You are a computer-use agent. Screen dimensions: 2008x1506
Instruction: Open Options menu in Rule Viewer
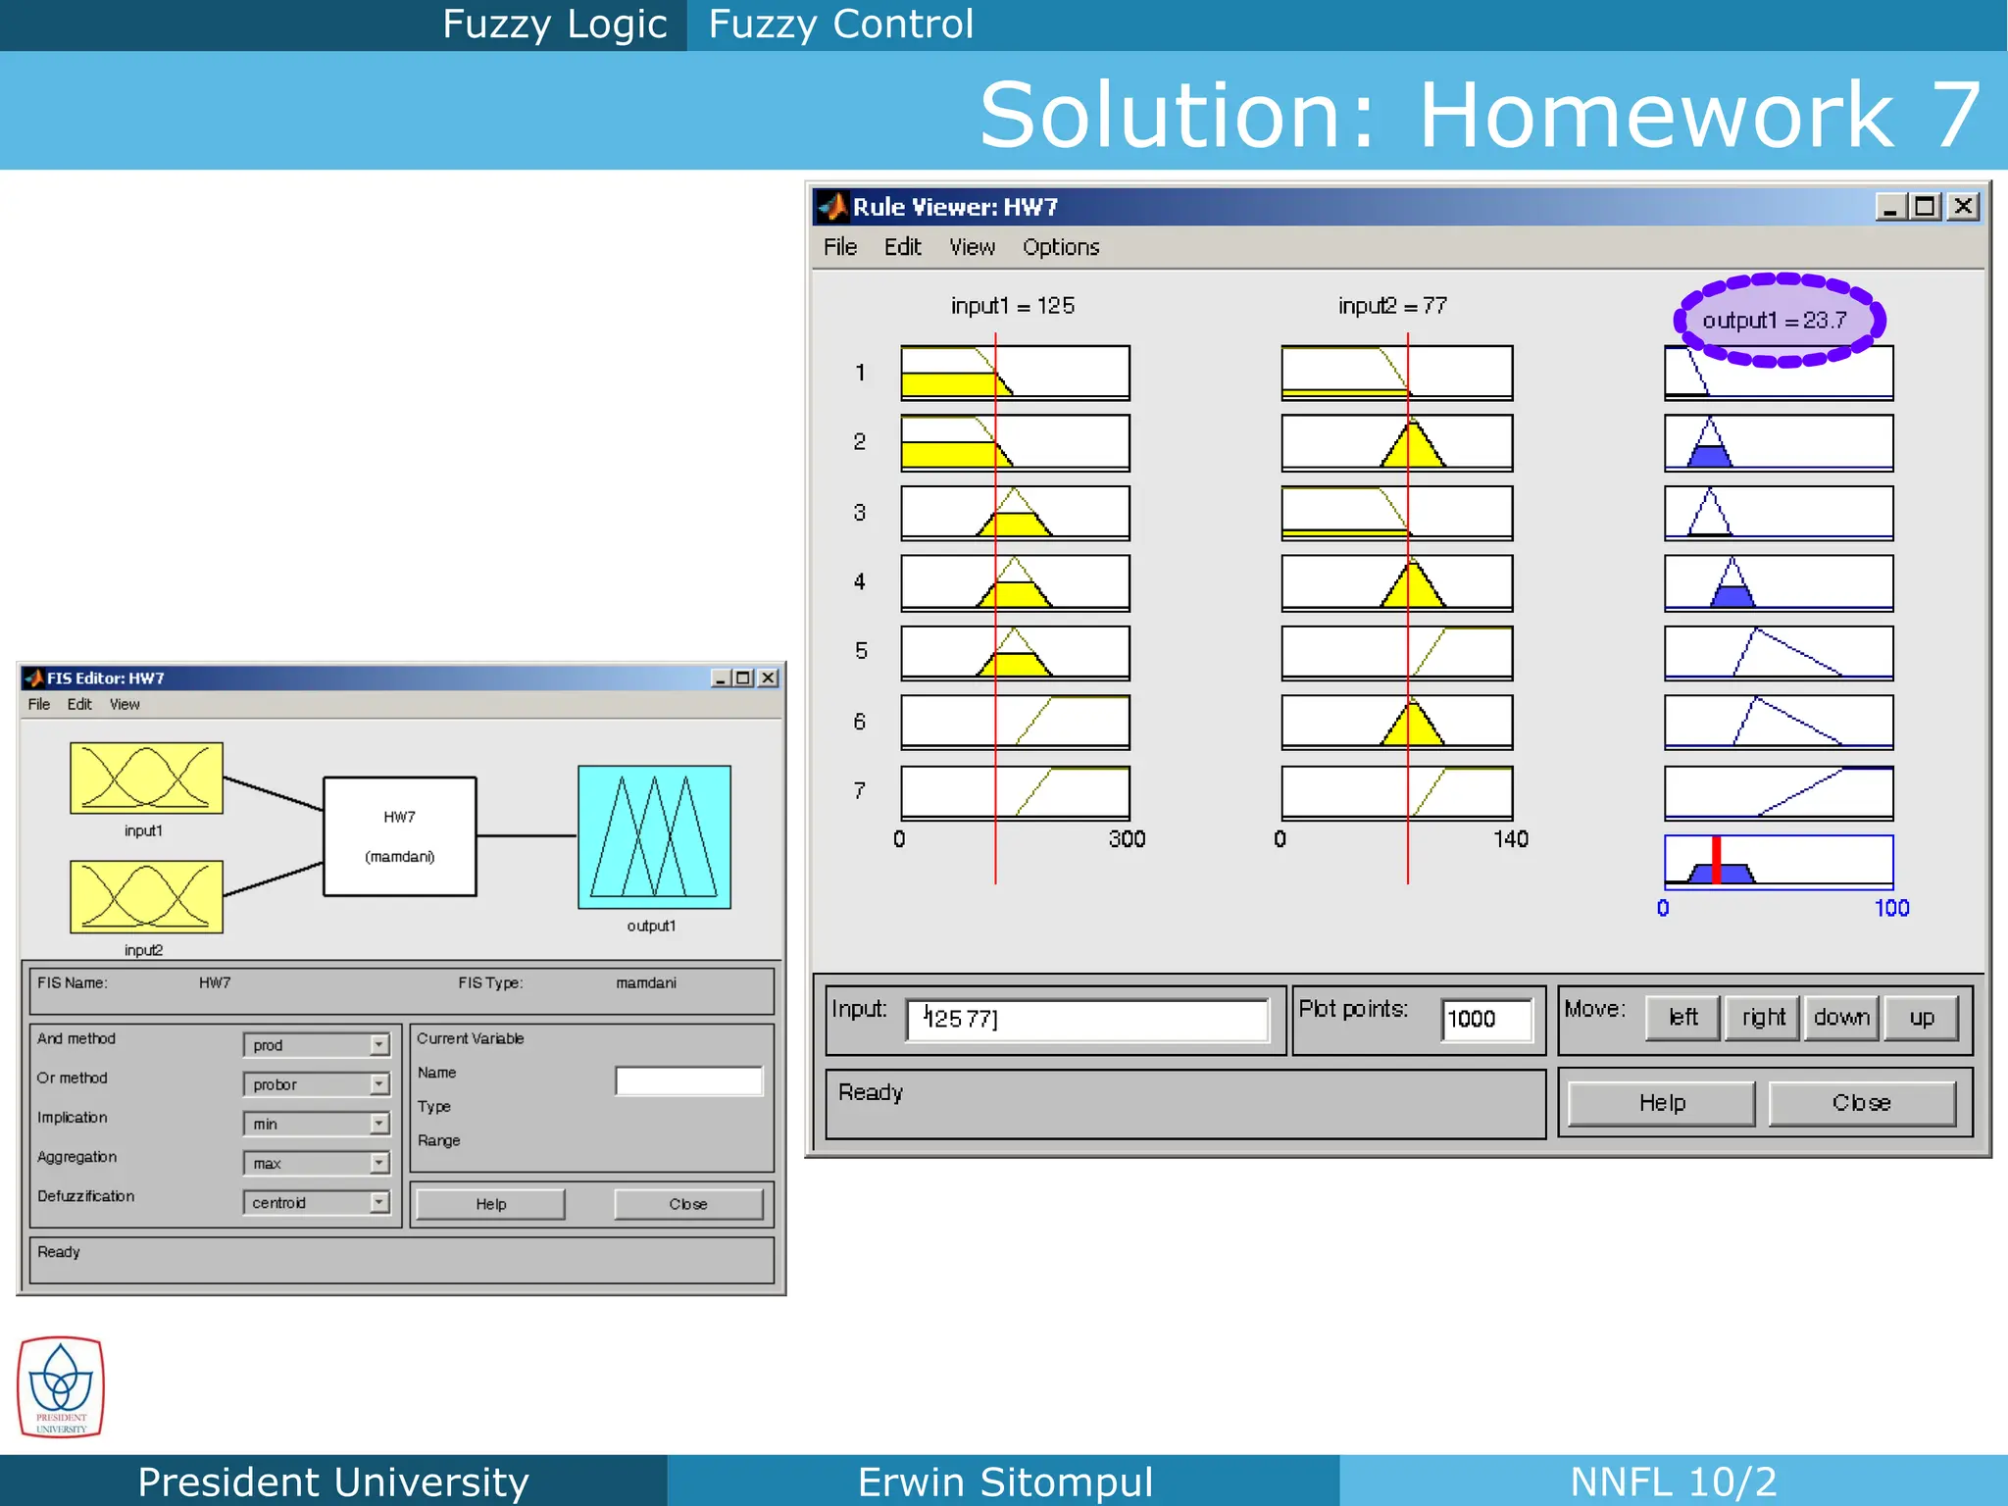(1060, 247)
